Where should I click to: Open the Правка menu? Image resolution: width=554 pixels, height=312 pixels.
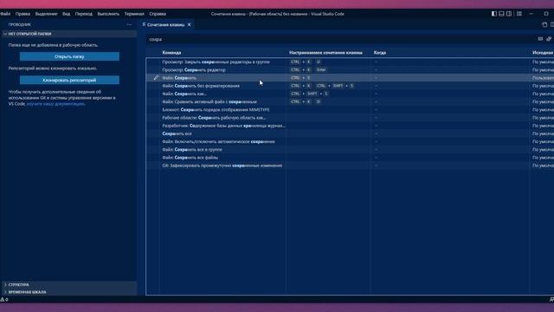(x=23, y=14)
